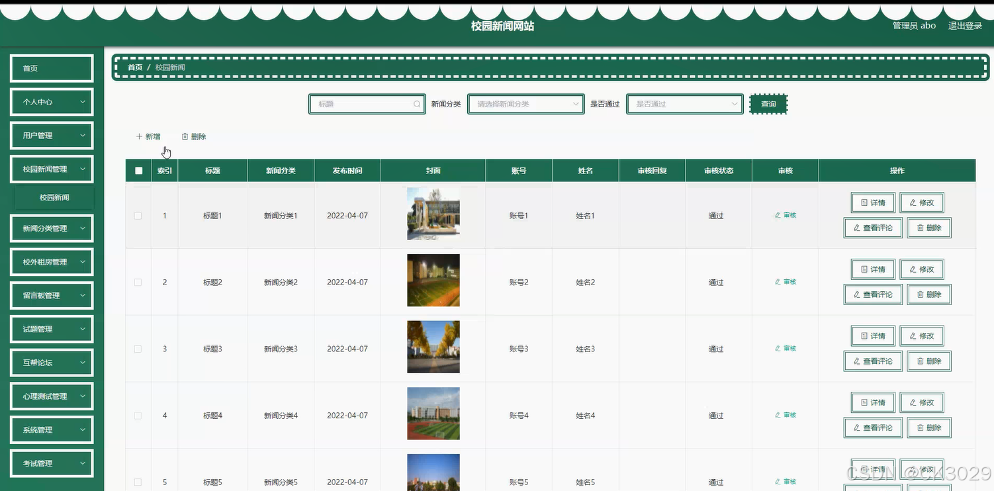Click the 查询 search button

[x=768, y=104]
